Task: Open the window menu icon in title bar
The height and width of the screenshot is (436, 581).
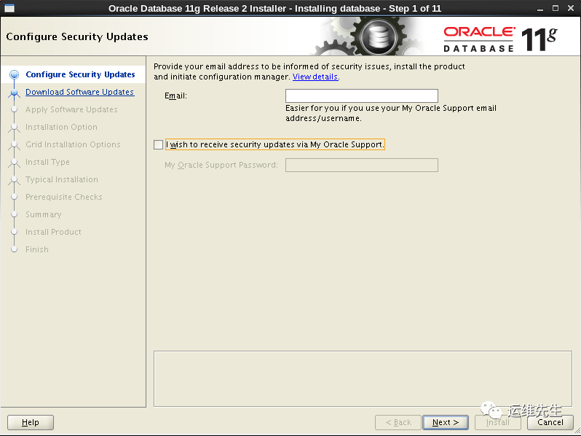Action: point(9,8)
